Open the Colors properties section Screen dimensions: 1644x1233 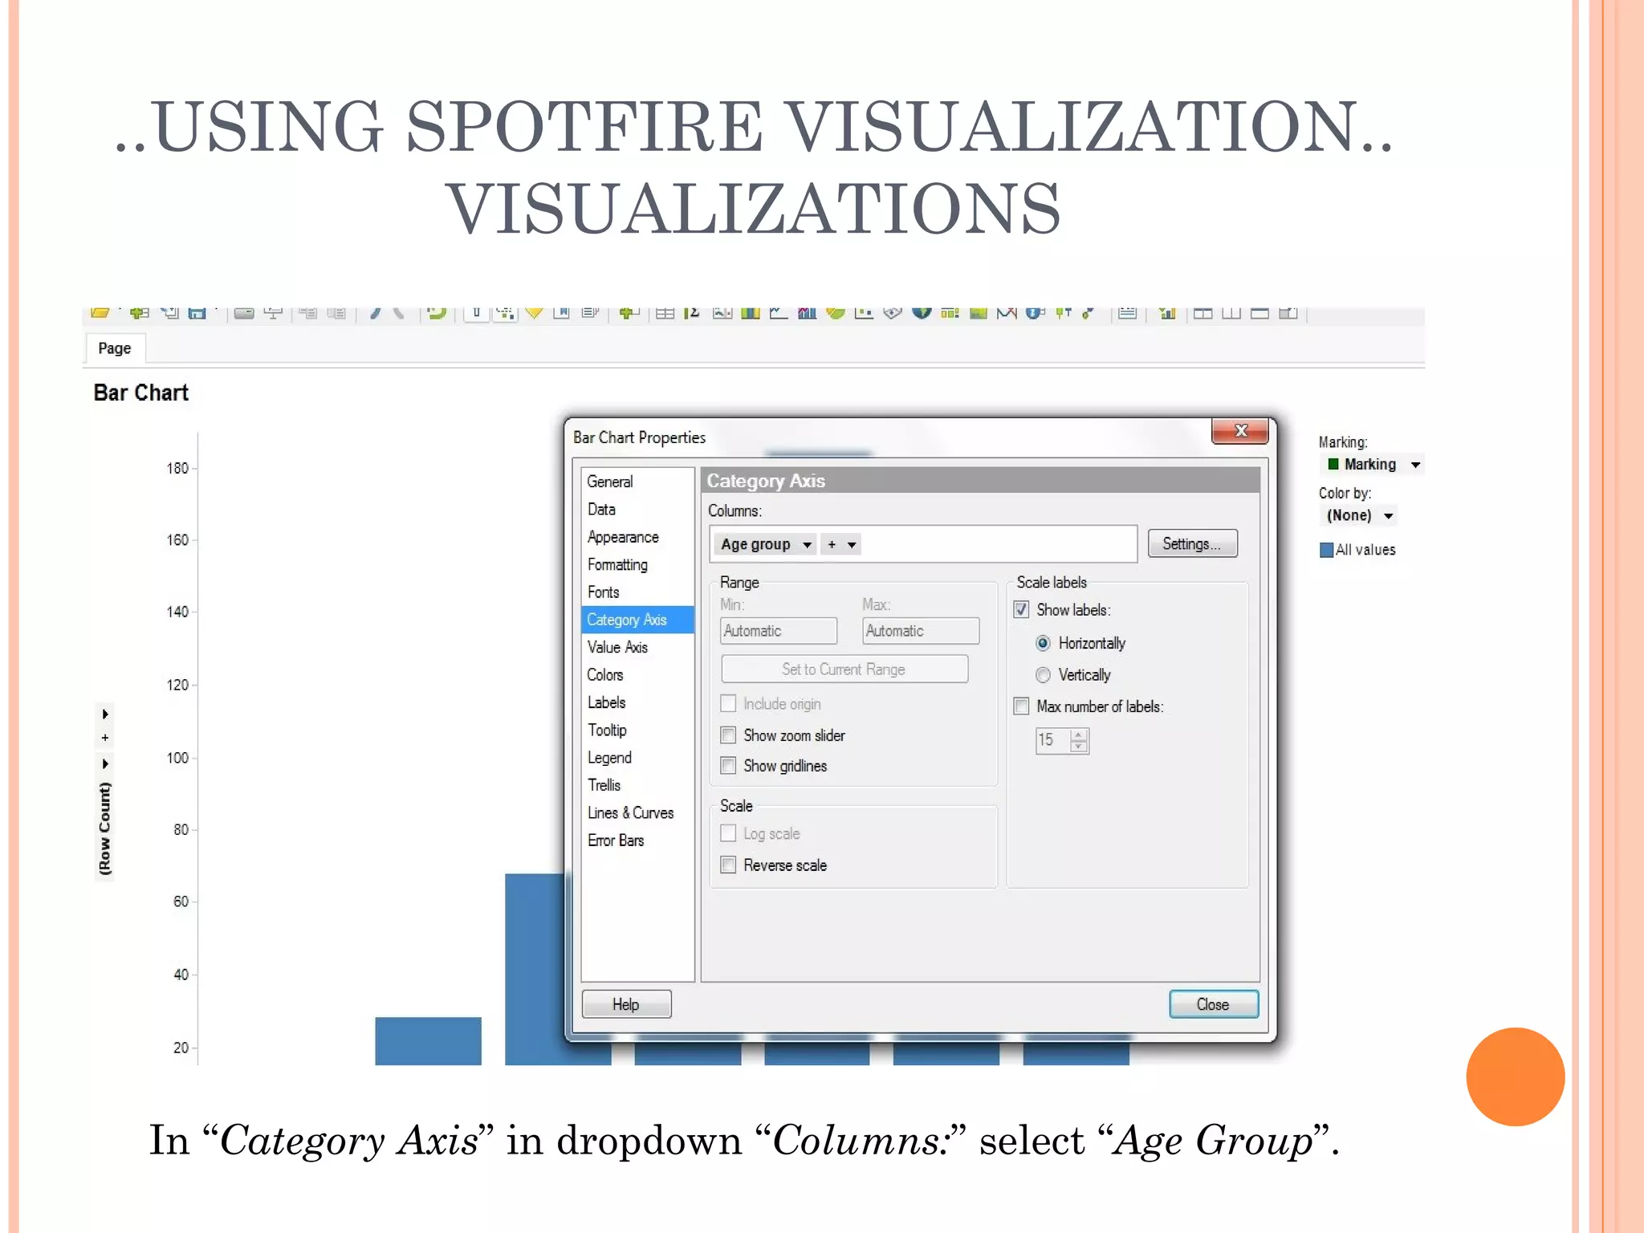604,674
